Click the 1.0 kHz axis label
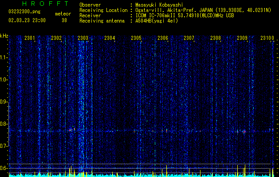The height and width of the screenshot is (177, 279). coord(4,80)
